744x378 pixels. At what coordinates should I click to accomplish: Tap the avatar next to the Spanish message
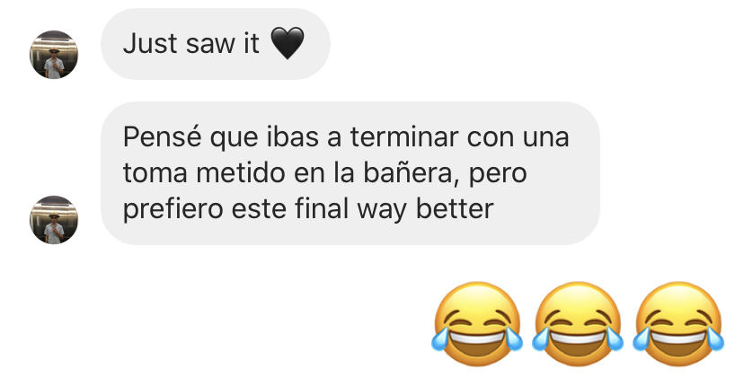click(x=54, y=220)
